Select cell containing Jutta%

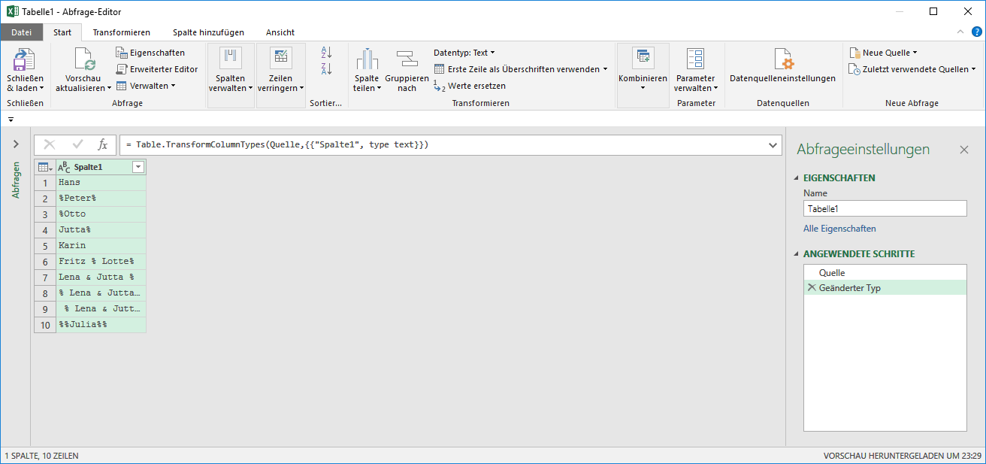101,230
